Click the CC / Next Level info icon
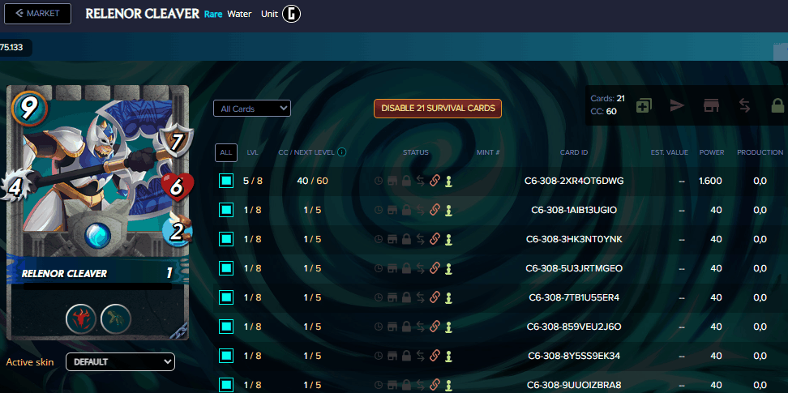Viewport: 788px width, 393px height. 342,152
